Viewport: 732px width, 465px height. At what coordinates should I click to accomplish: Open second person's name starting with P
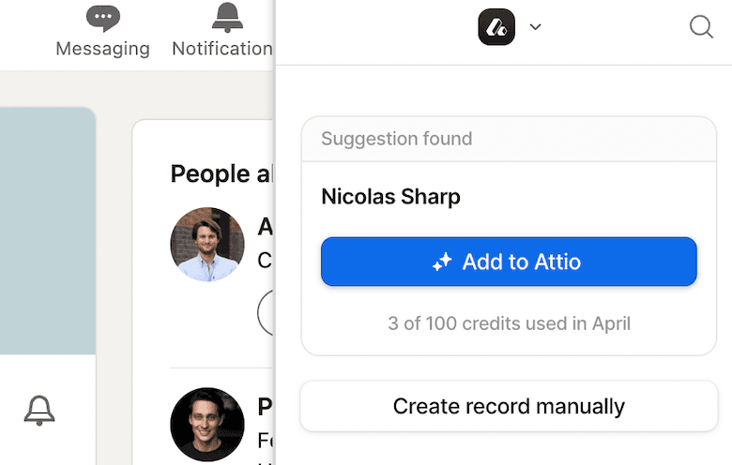[x=266, y=407]
